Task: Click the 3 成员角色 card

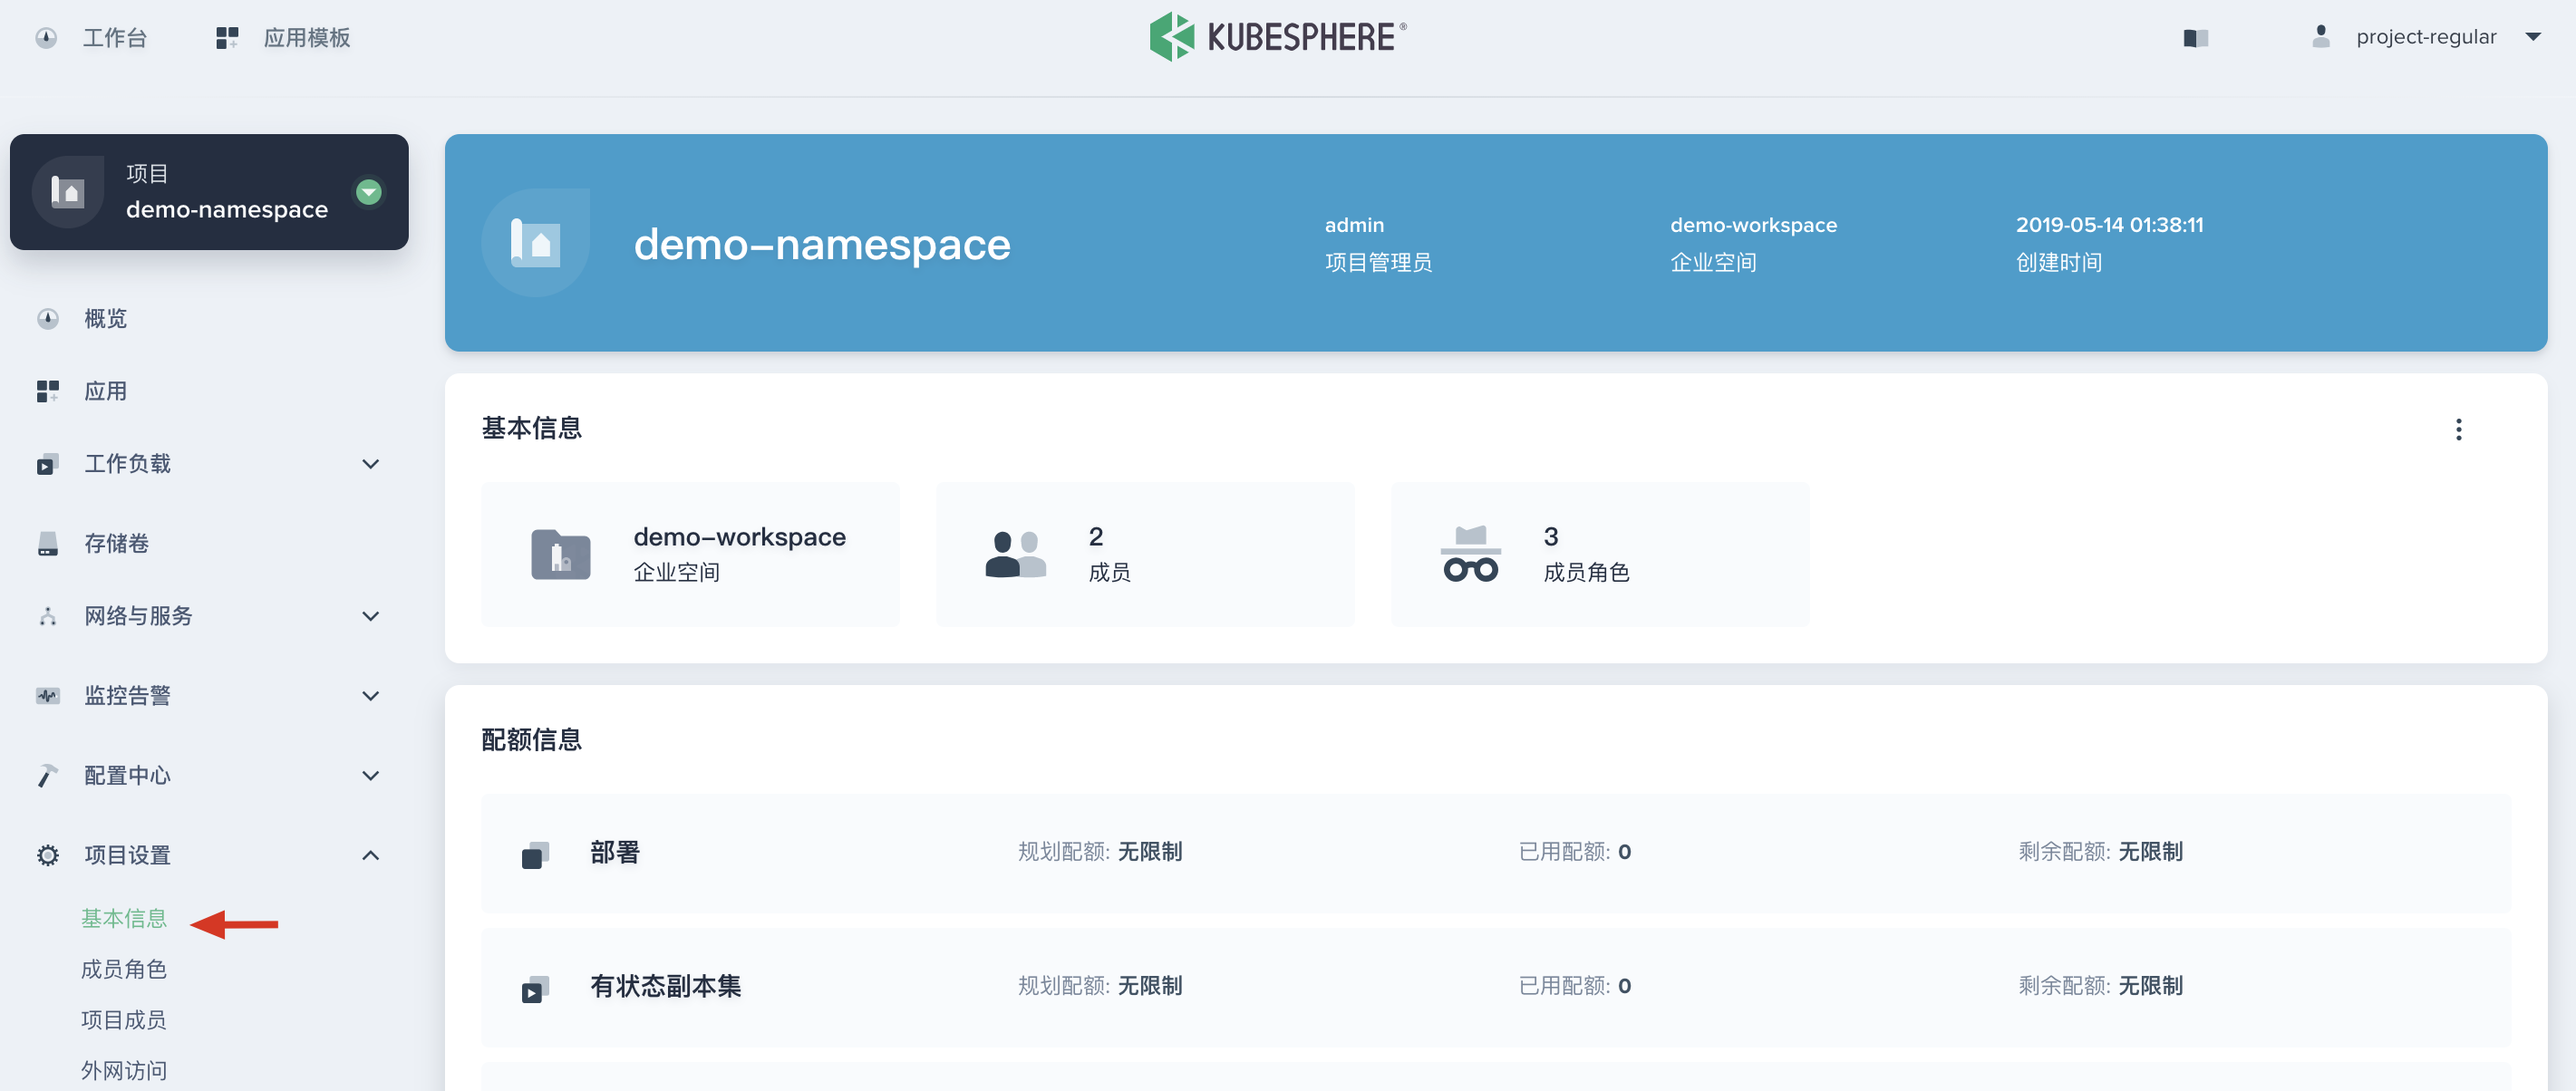Action: [1600, 554]
